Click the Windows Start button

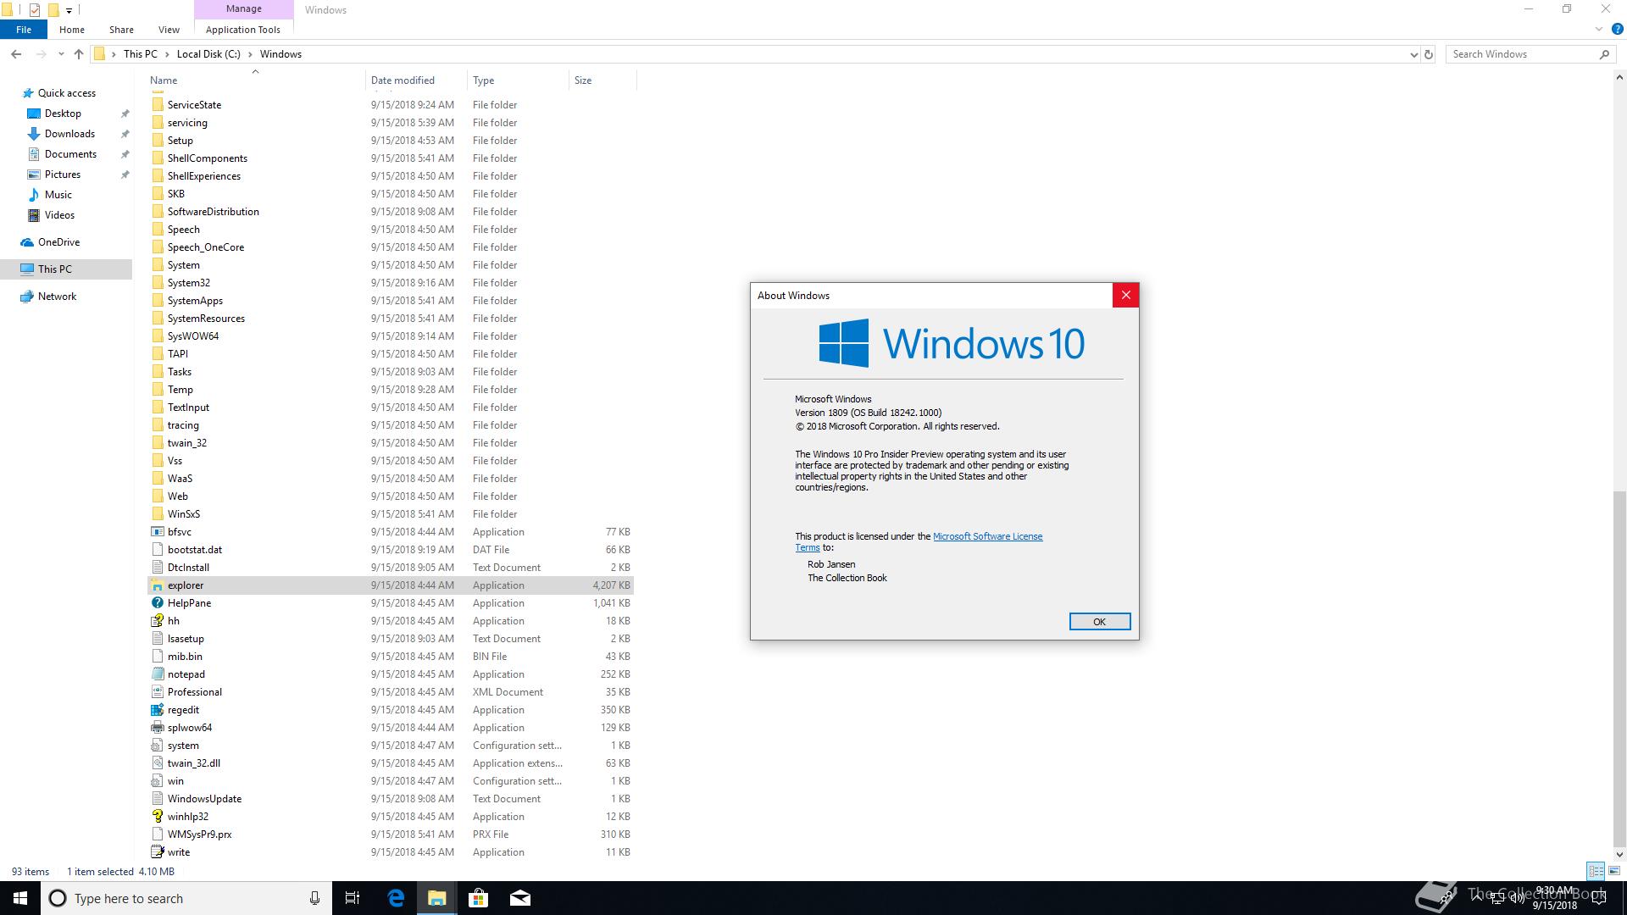coord(20,898)
